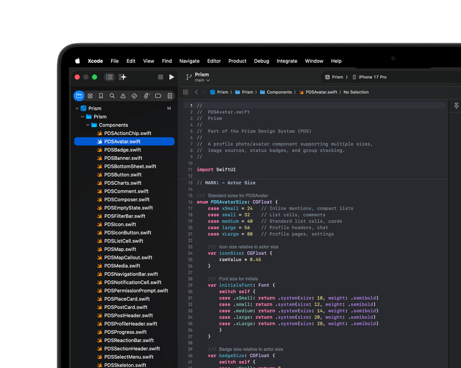Click No Selection in jump bar
Image resolution: width=461 pixels, height=368 pixels.
356,92
